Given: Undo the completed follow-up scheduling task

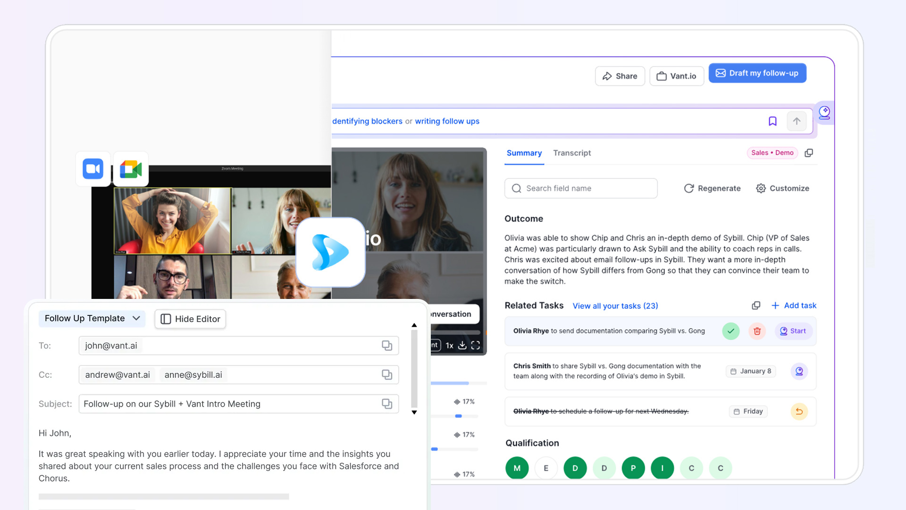Looking at the screenshot, I should (x=799, y=411).
